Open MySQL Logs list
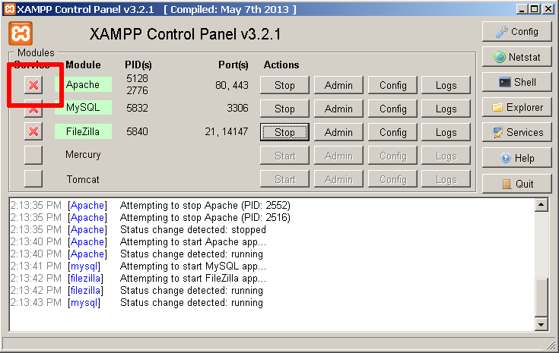This screenshot has width=559, height=353. [446, 109]
